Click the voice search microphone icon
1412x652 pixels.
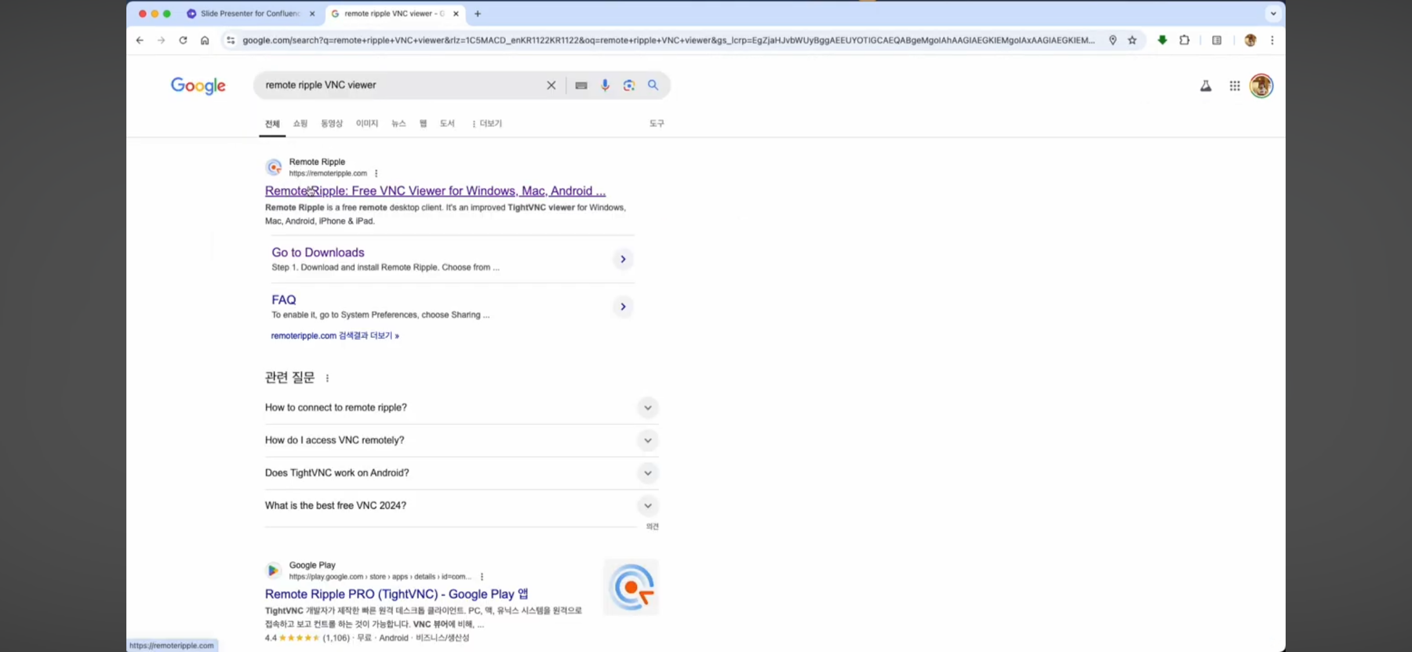pos(605,85)
